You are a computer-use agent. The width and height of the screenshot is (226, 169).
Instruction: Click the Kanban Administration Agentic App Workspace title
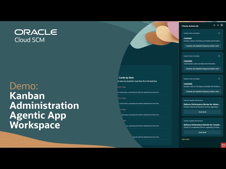pyautogui.click(x=44, y=110)
